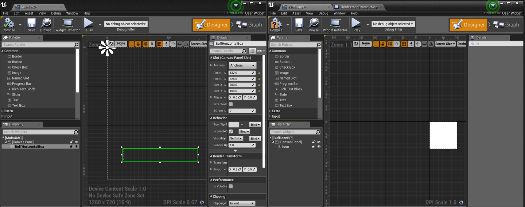This screenshot has width=525, height=207.
Task: Toggle the lock icon in BuffIconBP designer
Action: pyautogui.click(x=383, y=44)
